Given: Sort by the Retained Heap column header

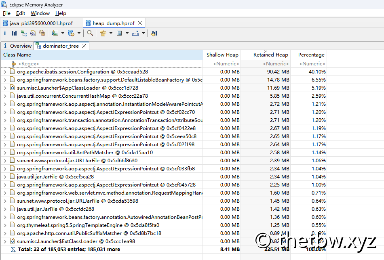Looking at the screenshot, I should [270, 55].
